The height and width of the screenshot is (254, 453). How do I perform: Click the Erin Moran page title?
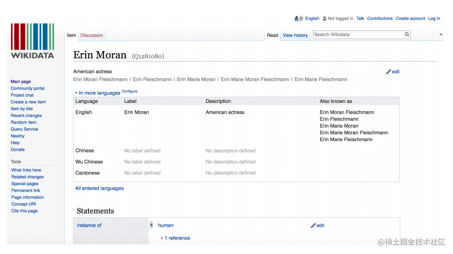[100, 55]
